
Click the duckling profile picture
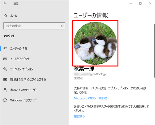95,43
